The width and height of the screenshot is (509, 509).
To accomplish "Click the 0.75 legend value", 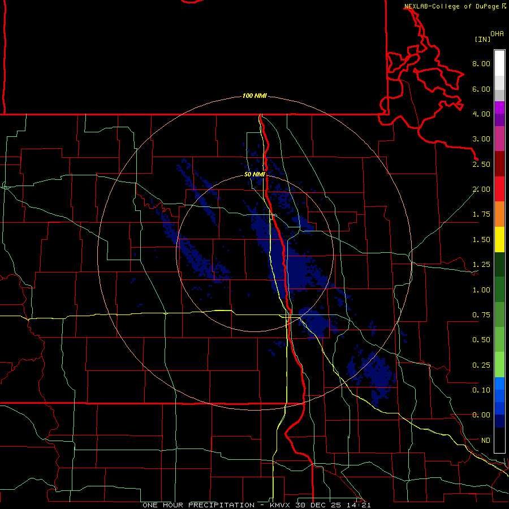I will [x=481, y=315].
